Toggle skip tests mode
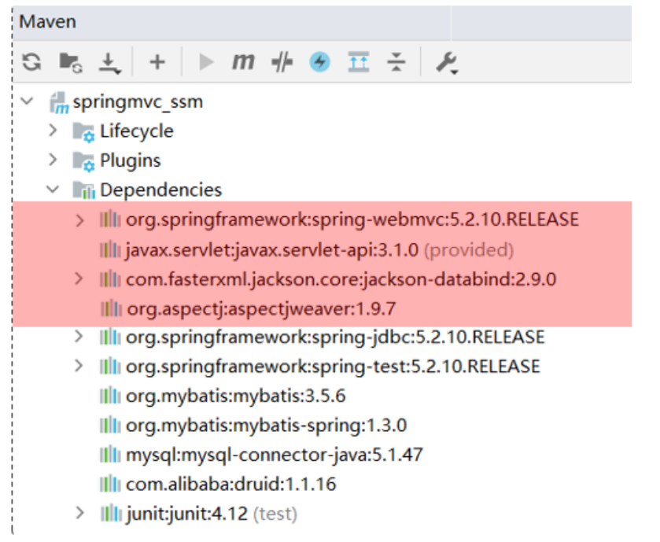Image resolution: width=660 pixels, height=542 pixels. 282,62
